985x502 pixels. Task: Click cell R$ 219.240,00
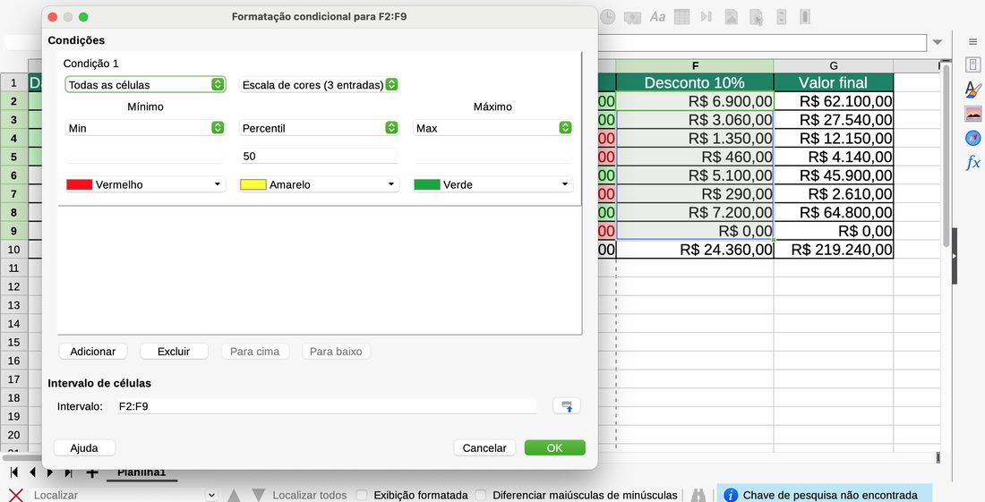[834, 250]
